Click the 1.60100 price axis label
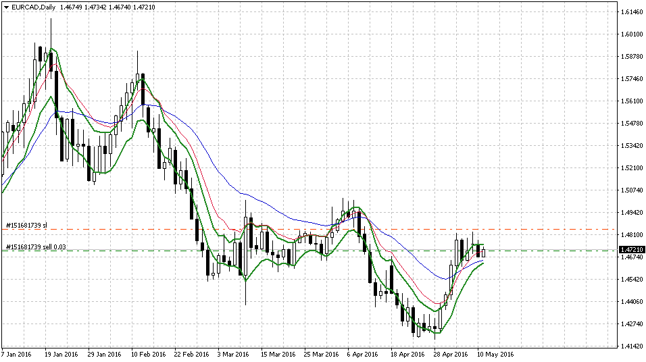Viewport: 646px width, 362px height. coord(632,34)
